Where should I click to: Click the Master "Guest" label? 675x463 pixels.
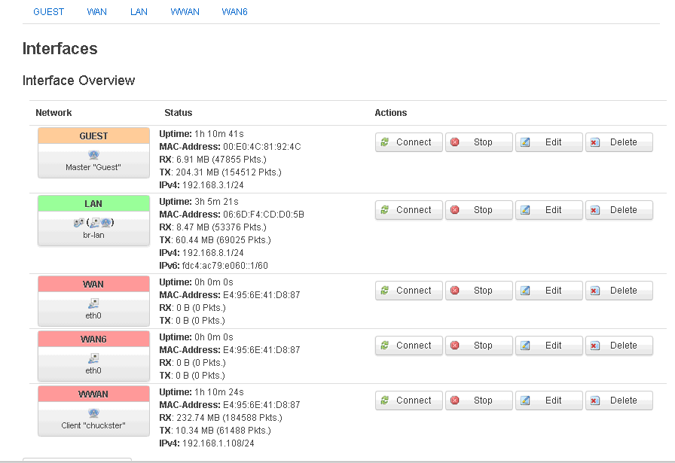coord(93,167)
